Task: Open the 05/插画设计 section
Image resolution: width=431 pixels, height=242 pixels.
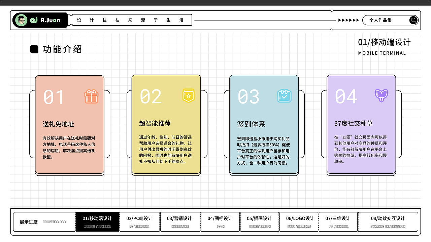Action: pyautogui.click(x=260, y=222)
